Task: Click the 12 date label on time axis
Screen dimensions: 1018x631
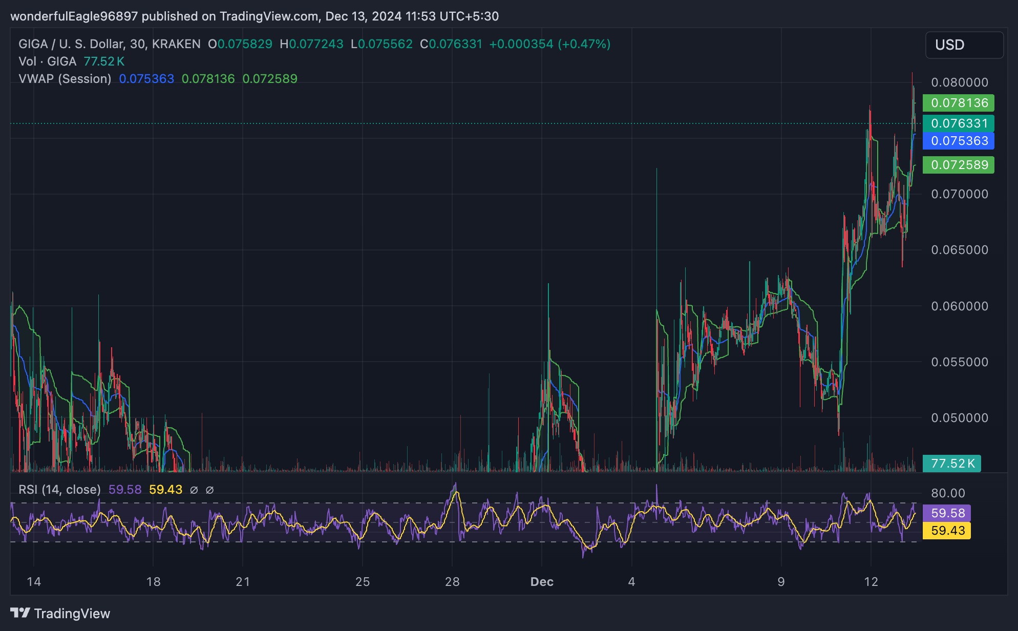Action: (x=871, y=582)
